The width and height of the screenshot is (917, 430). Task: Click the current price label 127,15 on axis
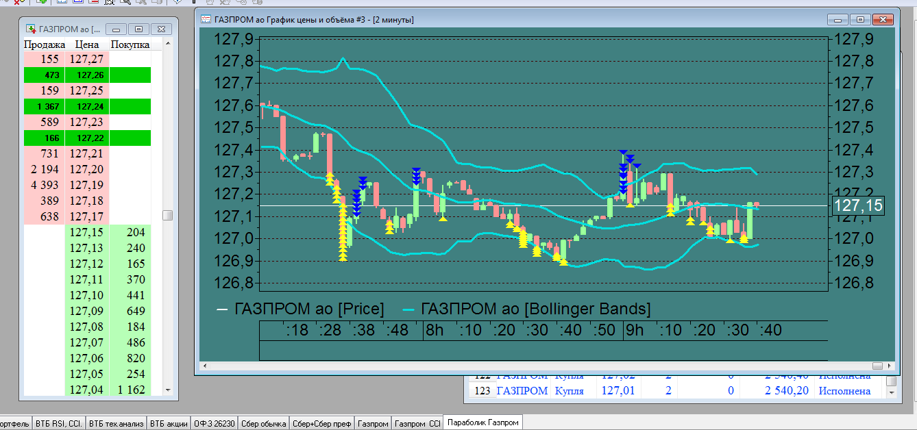pos(858,205)
